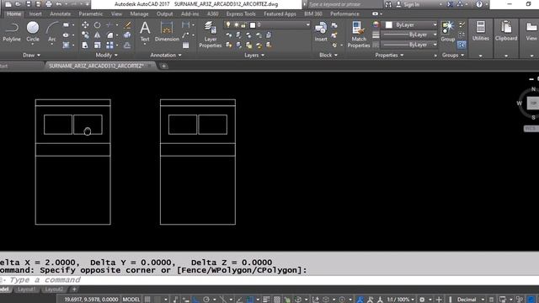
Task: Select the Dimension tool
Action: pyautogui.click(x=167, y=32)
